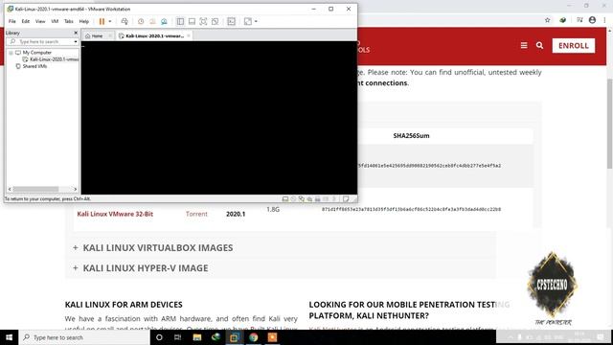613x345 pixels.
Task: Open the hamburger menu on the Kali website
Action: (x=524, y=46)
